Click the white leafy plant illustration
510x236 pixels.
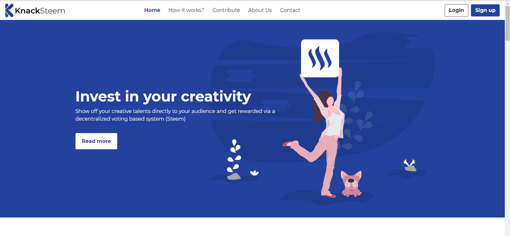(234, 159)
